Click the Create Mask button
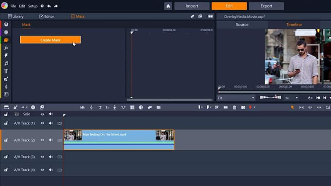Viewport: 331px width, 186px height. click(50, 40)
